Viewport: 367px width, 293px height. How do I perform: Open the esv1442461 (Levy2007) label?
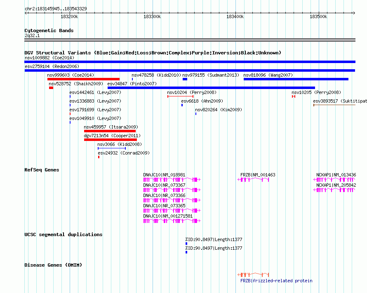click(95, 92)
